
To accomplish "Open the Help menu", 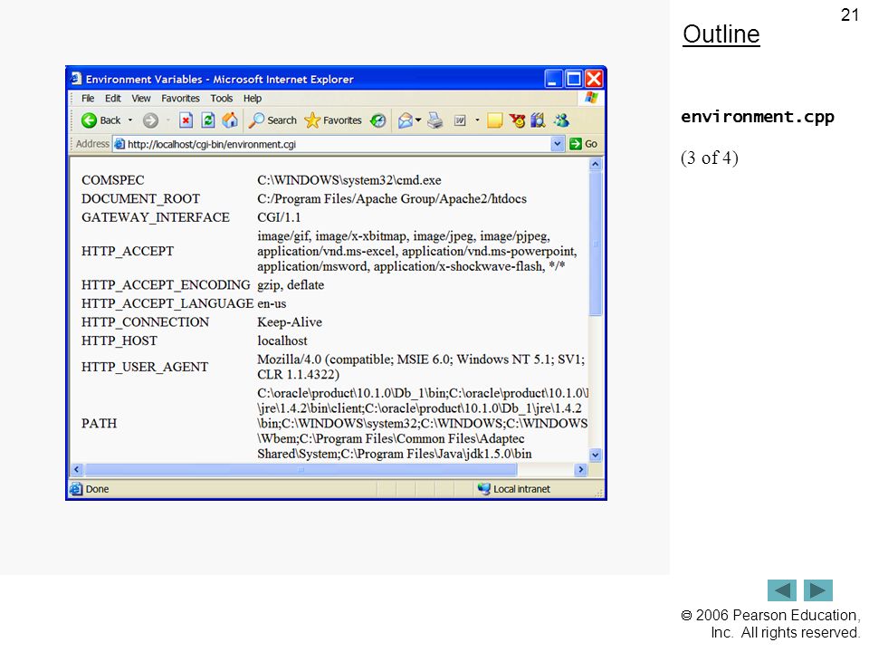I will 253,98.
